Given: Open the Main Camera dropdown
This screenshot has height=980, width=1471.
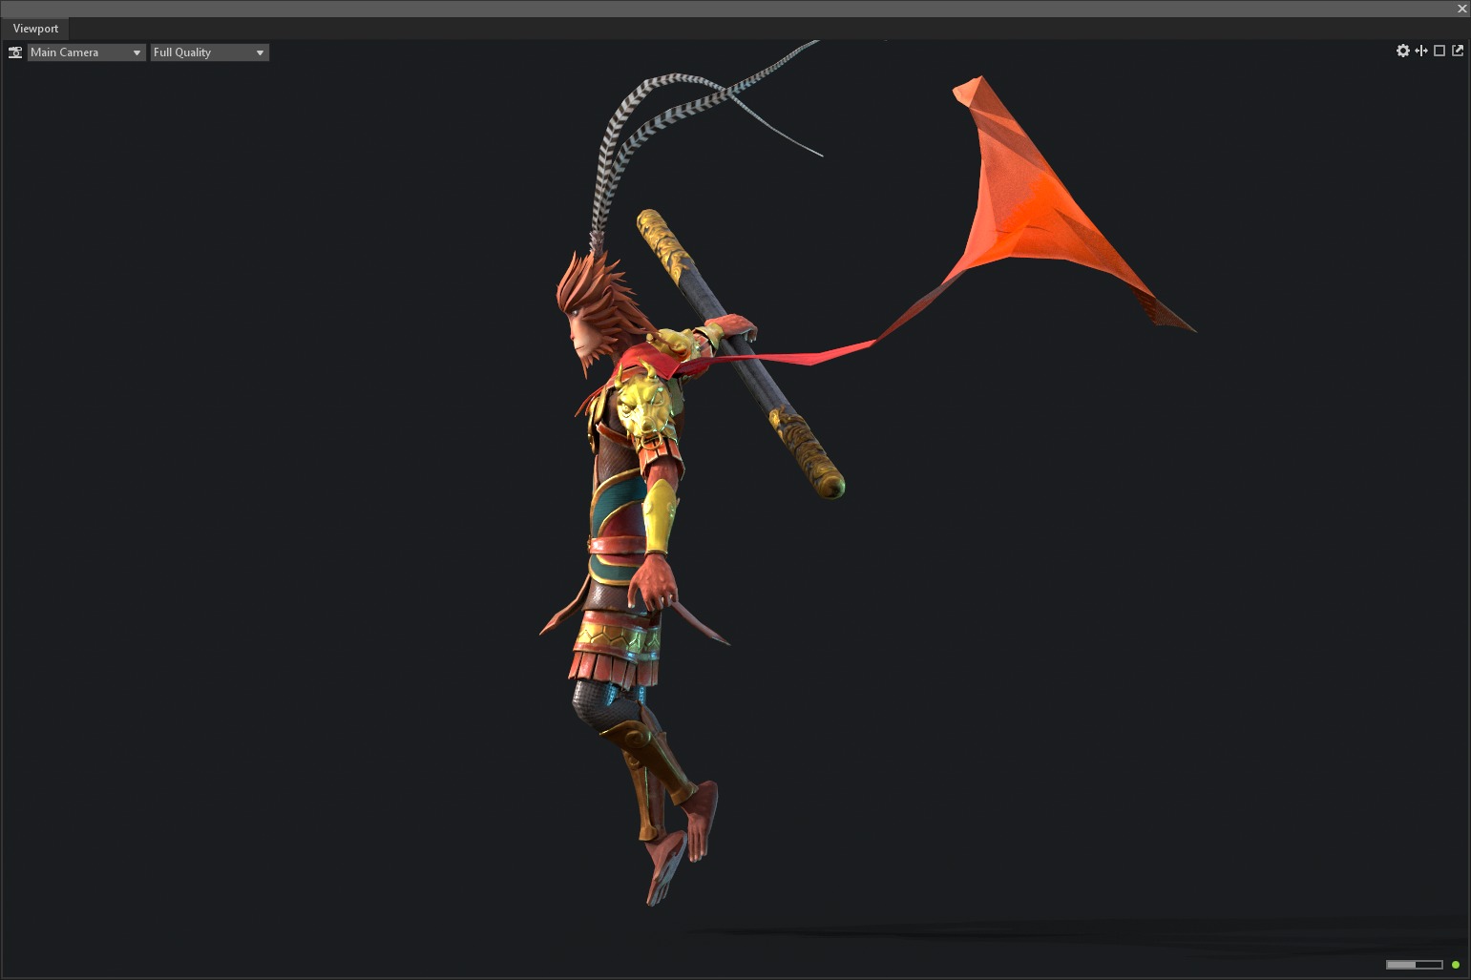Looking at the screenshot, I should coord(86,52).
